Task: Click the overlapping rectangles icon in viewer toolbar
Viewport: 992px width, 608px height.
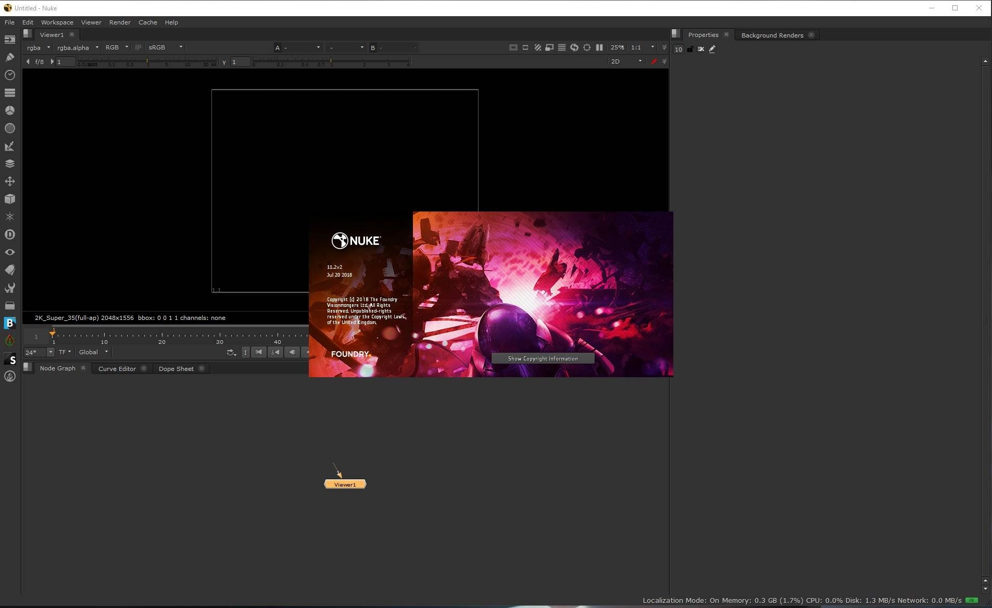Action: [549, 47]
